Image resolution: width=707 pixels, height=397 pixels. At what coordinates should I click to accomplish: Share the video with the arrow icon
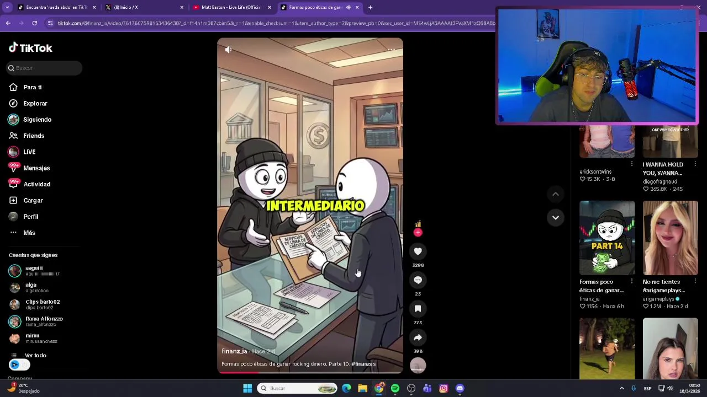tap(418, 337)
